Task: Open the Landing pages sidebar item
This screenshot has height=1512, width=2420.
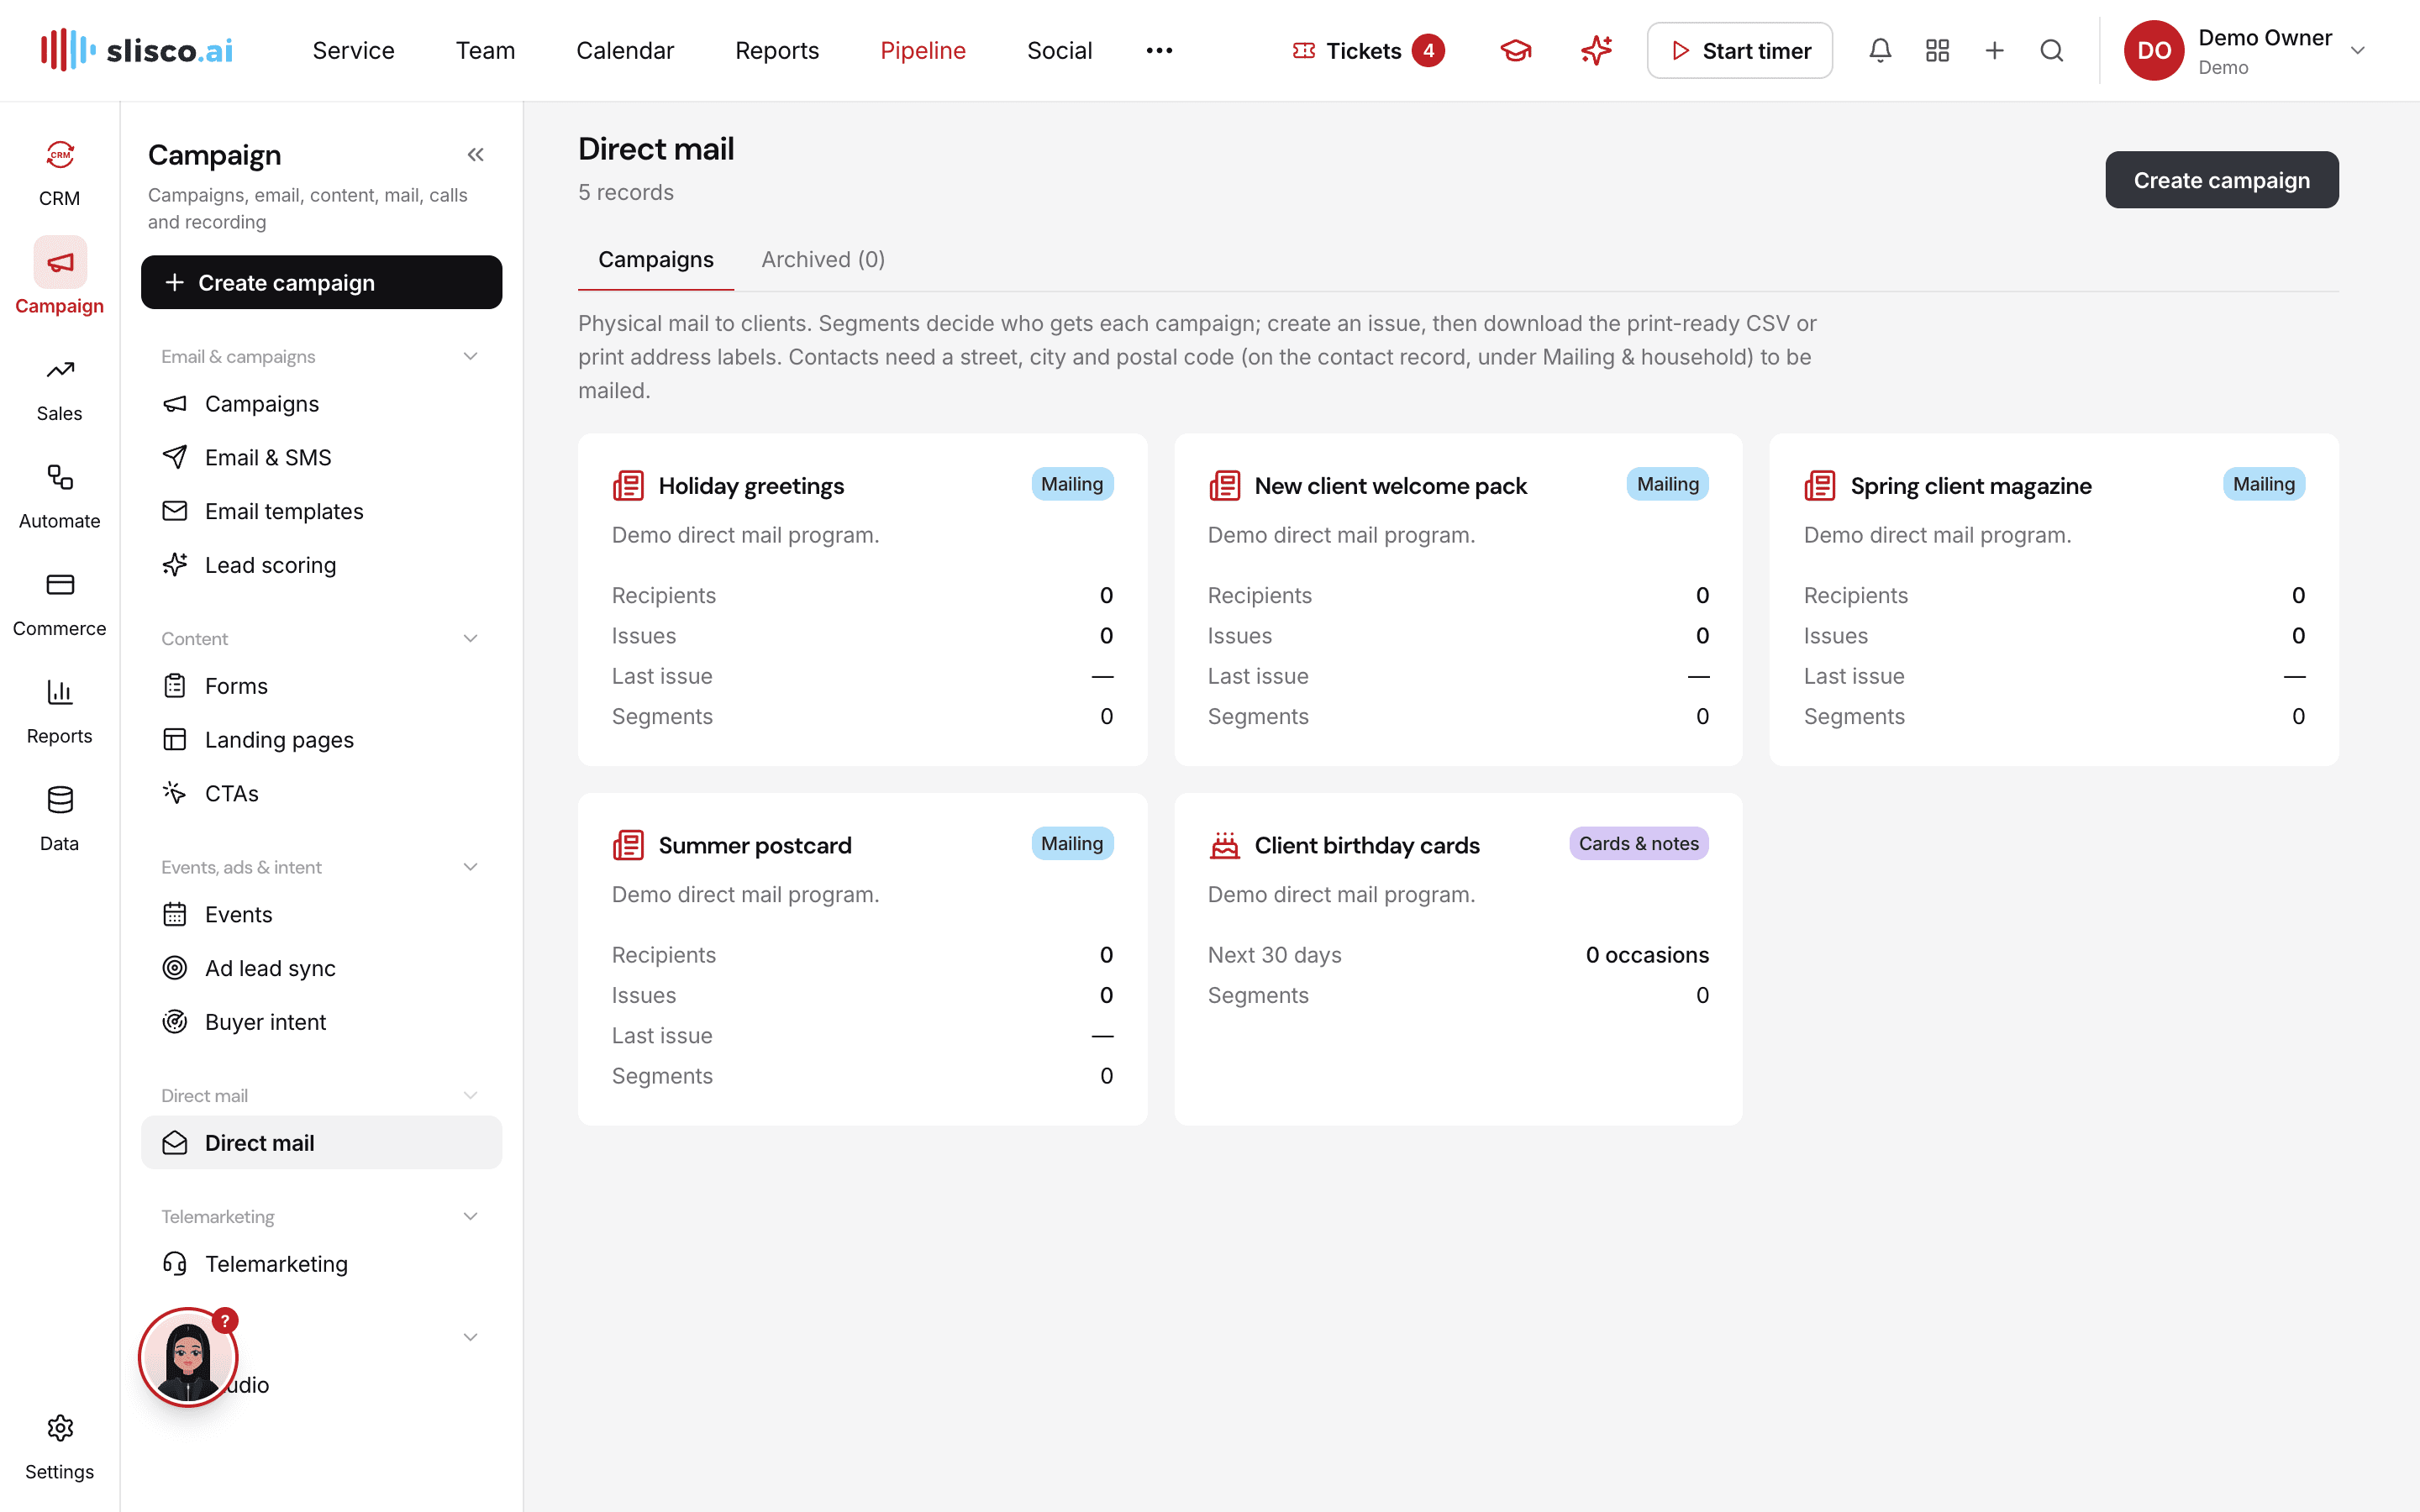Action: 321,739
